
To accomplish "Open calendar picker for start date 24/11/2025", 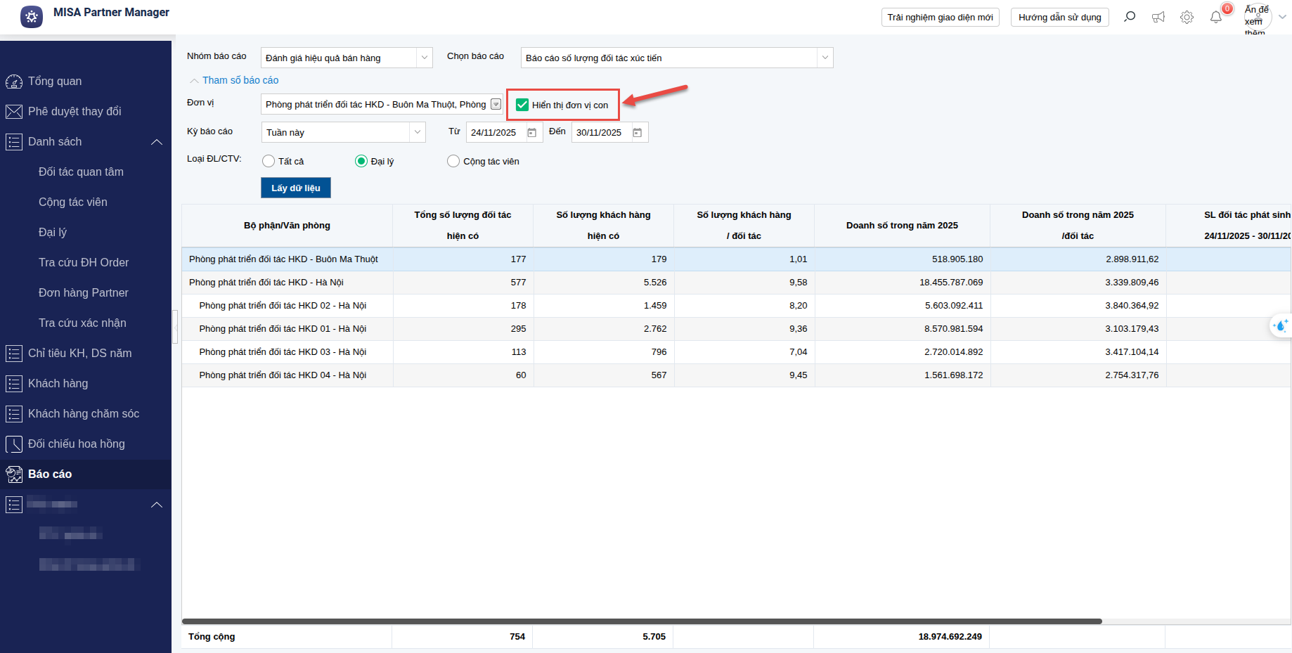I will coord(532,133).
